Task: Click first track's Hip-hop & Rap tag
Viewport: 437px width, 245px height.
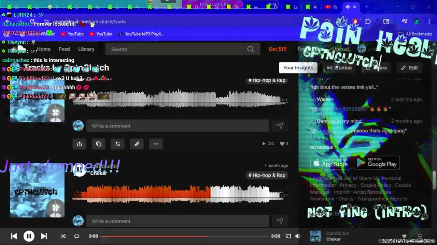Action: [x=267, y=80]
